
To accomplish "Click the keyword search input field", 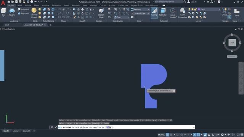I will point(169,2).
